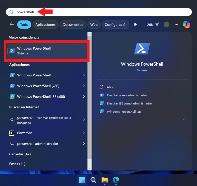
Task: Open Windows PowerShell ISE from preview pane
Action: (x=124, y=112)
